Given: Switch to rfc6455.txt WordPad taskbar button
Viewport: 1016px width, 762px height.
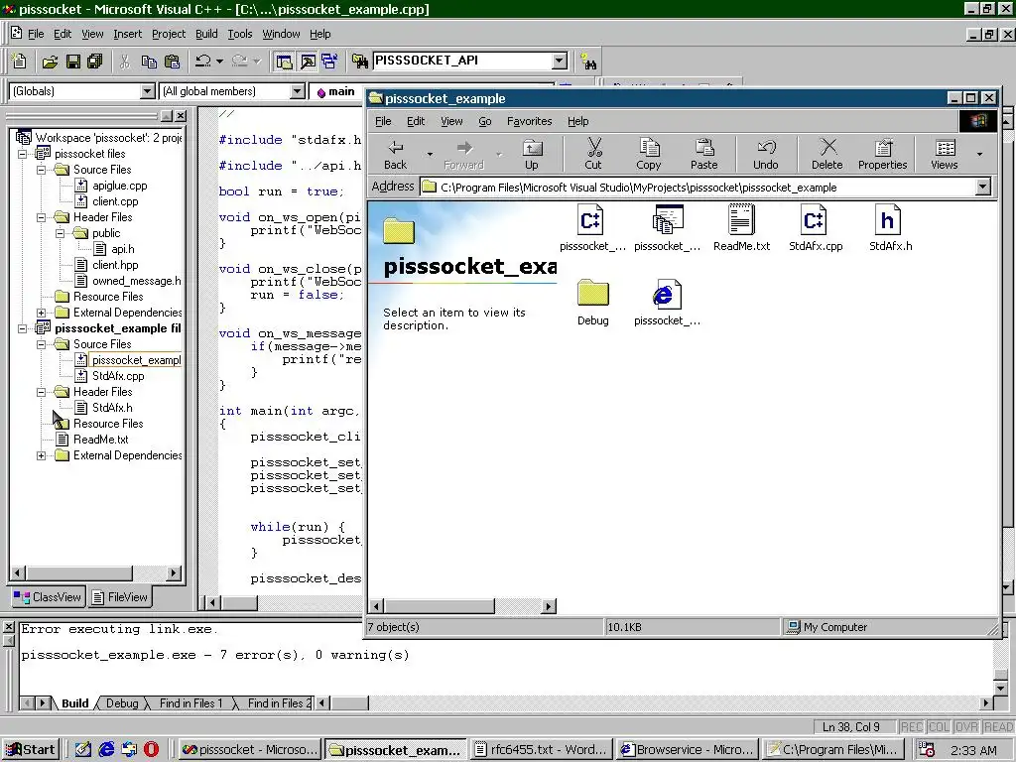Looking at the screenshot, I should pos(541,750).
